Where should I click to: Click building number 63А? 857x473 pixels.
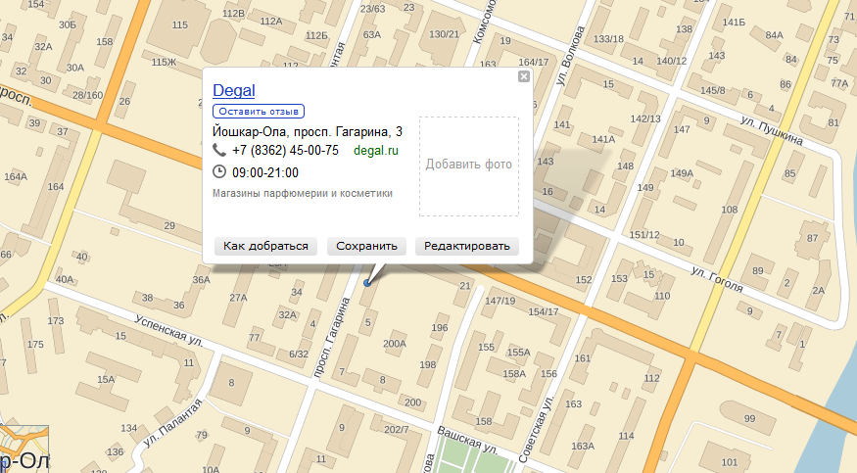pyautogui.click(x=371, y=34)
